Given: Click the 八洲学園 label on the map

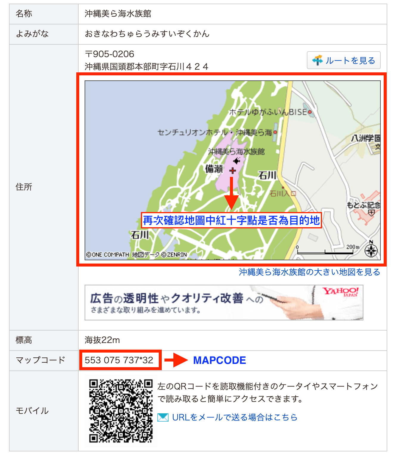Looking at the screenshot, I should 366,138.
